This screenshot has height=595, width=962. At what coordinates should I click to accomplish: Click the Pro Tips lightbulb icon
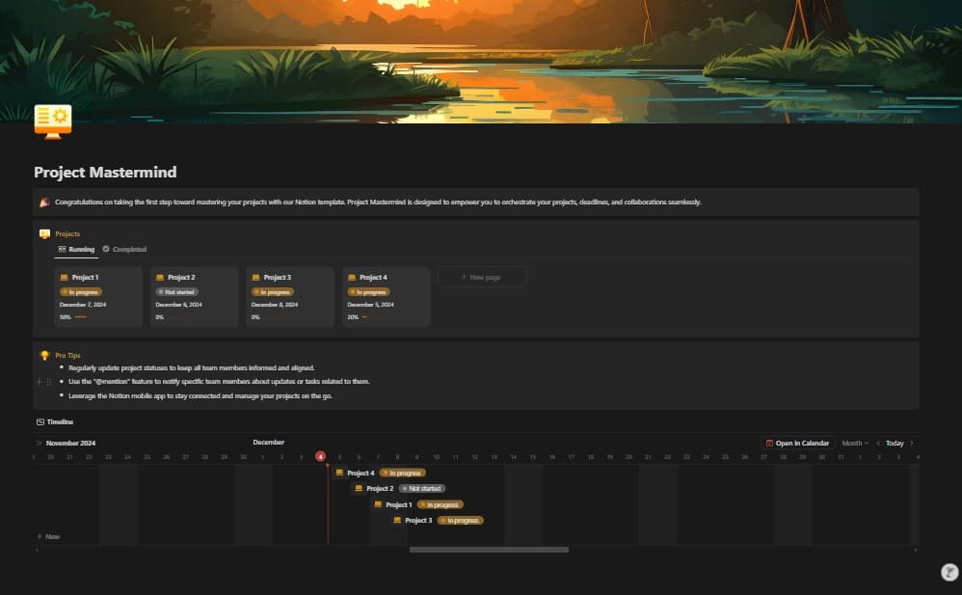44,356
